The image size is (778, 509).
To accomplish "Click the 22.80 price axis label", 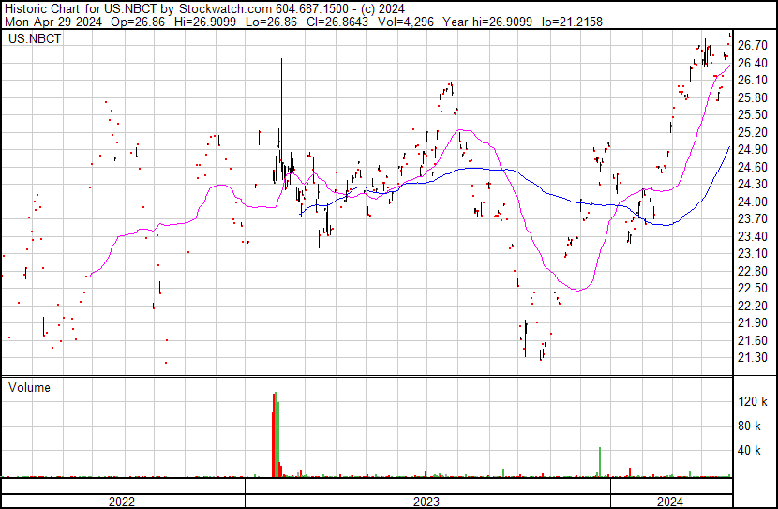I will [x=752, y=271].
